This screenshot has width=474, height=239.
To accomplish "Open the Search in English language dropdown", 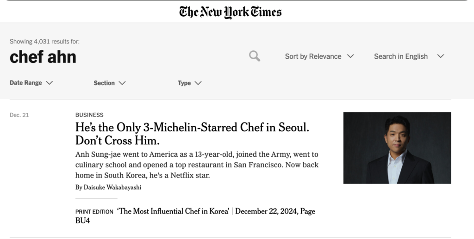I will click(409, 56).
